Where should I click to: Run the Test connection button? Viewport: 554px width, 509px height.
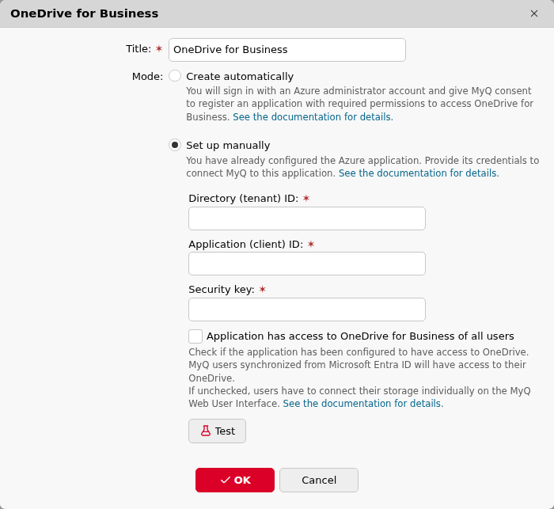[x=217, y=431]
